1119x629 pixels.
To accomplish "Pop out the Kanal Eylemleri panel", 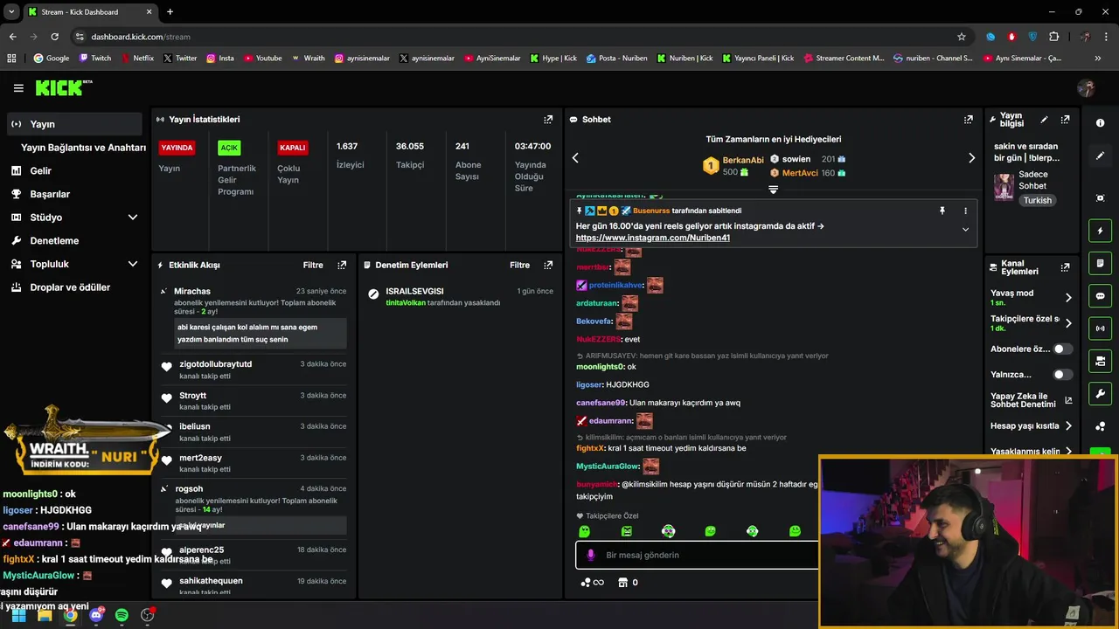I will click(1065, 267).
